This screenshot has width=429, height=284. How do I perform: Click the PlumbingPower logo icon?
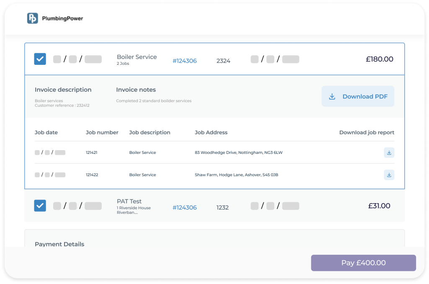pos(32,18)
